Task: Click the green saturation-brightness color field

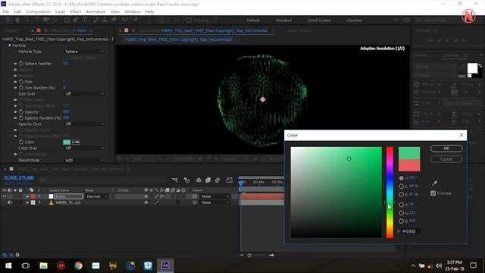Action: (336, 193)
